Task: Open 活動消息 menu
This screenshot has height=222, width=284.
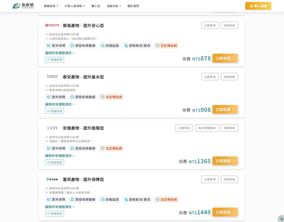Action: point(114,6)
